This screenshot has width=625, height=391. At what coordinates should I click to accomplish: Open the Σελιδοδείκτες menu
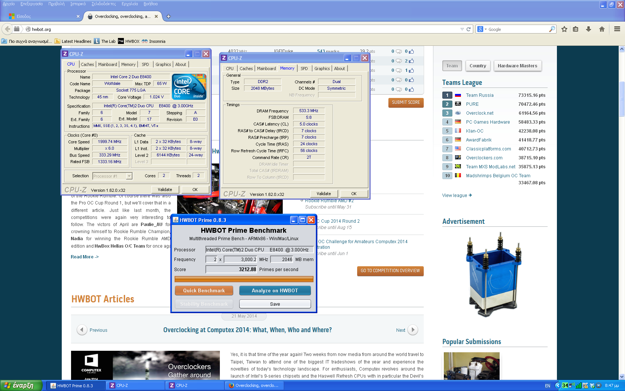(x=103, y=4)
